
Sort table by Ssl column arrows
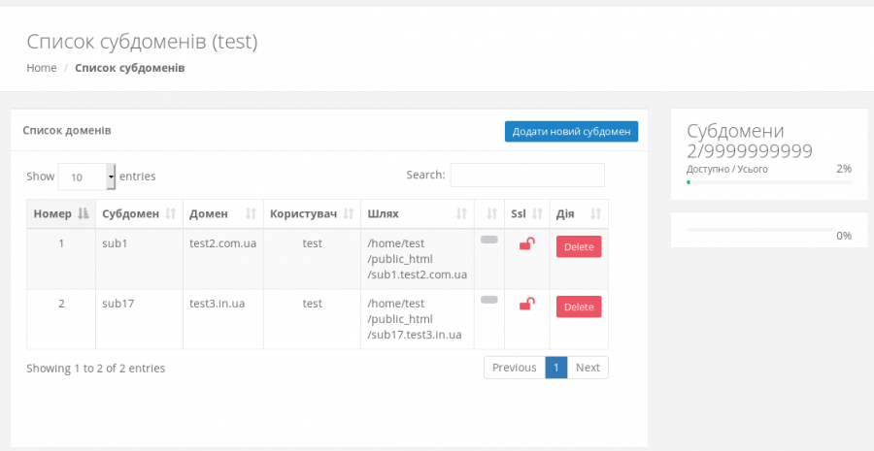[x=538, y=213]
